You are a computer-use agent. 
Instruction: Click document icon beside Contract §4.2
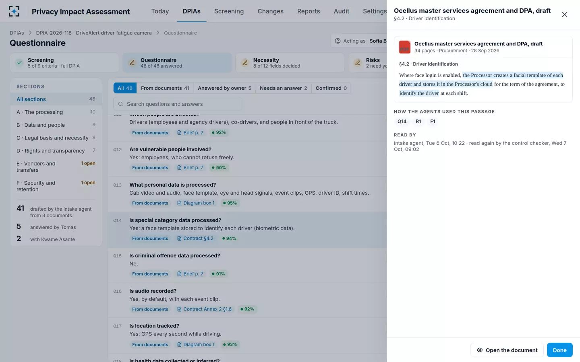point(179,239)
